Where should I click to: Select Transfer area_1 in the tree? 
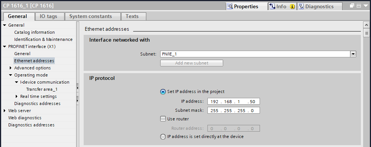(42, 89)
